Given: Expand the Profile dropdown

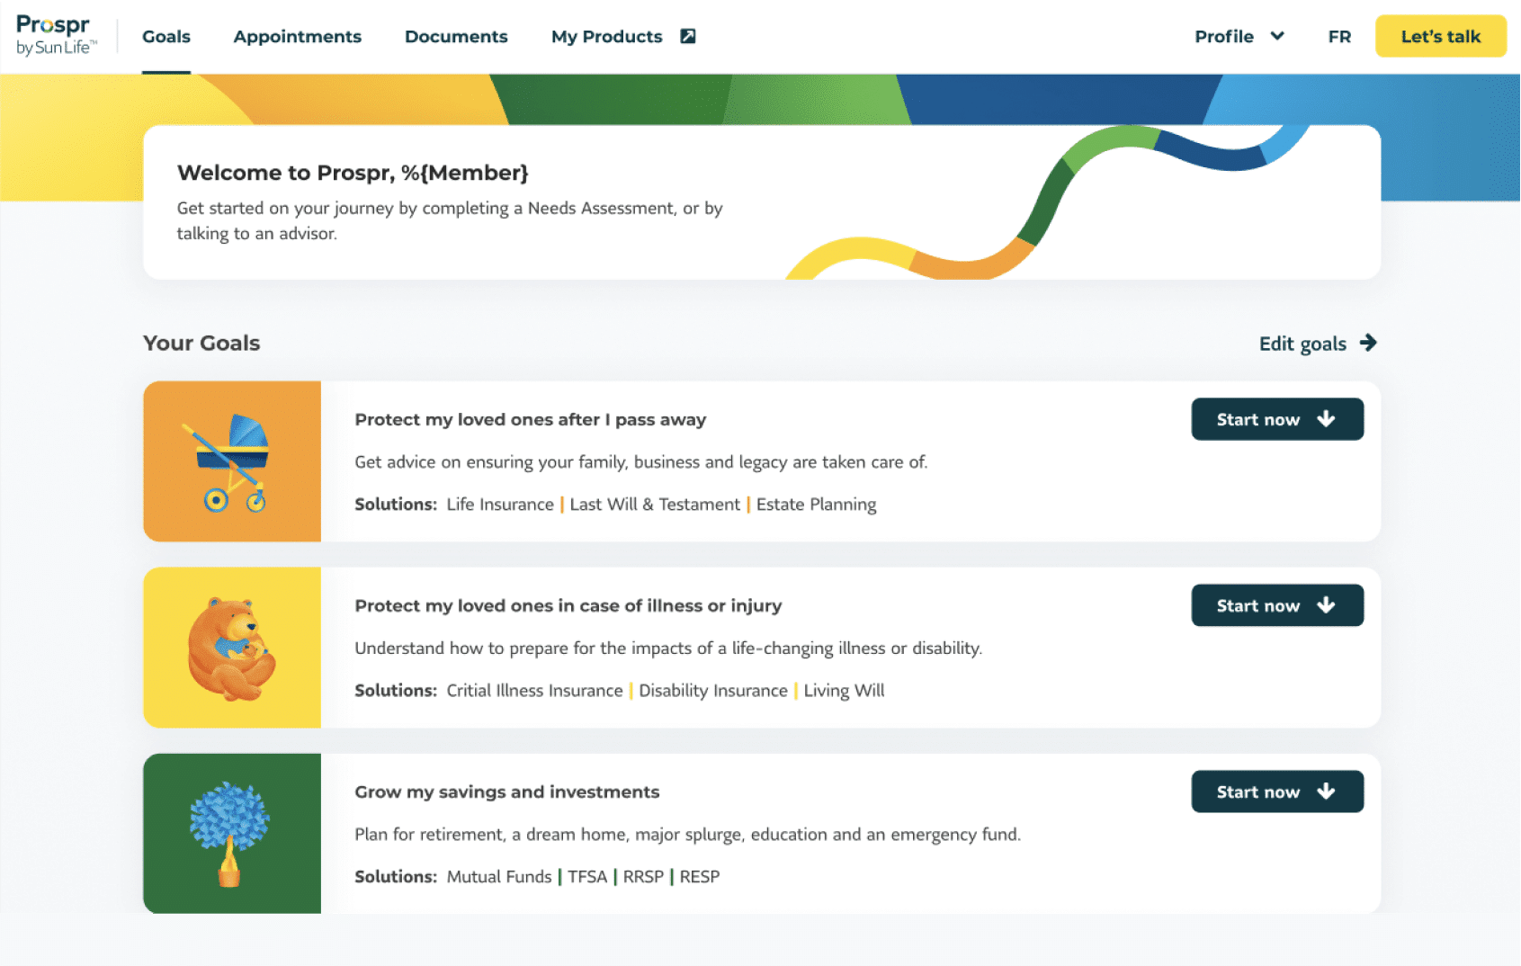Looking at the screenshot, I should 1239,37.
